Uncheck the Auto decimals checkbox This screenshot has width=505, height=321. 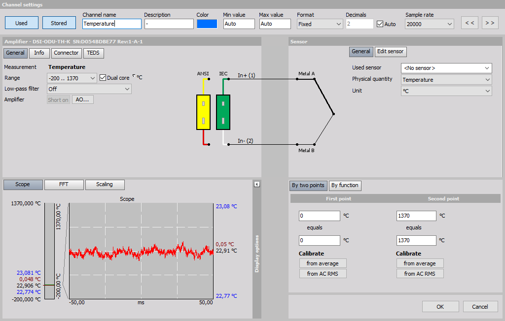pyautogui.click(x=380, y=24)
